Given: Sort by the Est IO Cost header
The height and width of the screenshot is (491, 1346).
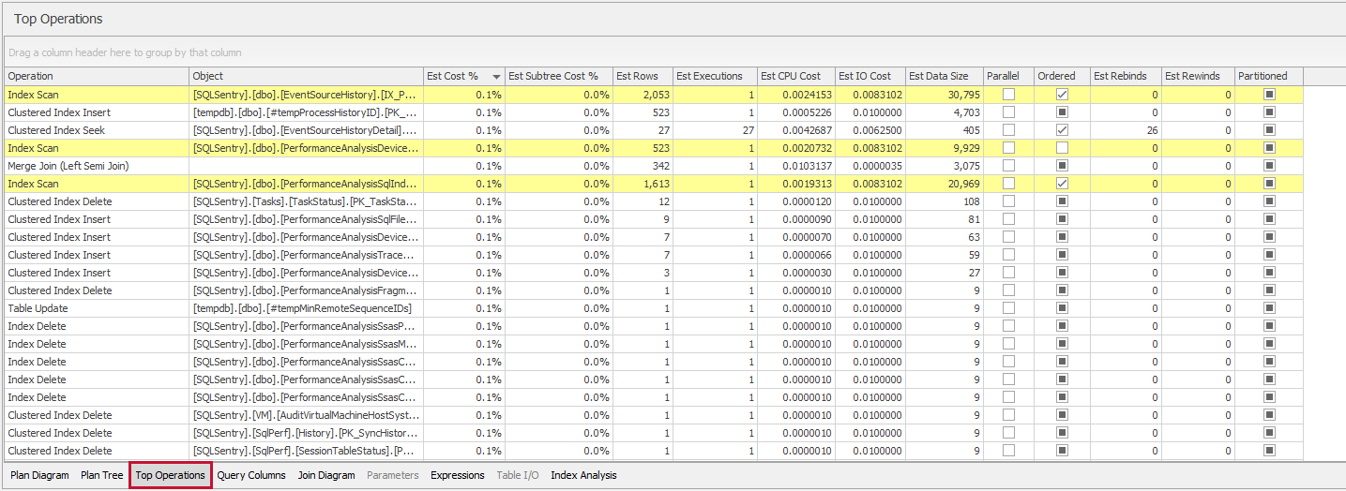Looking at the screenshot, I should 870,76.
